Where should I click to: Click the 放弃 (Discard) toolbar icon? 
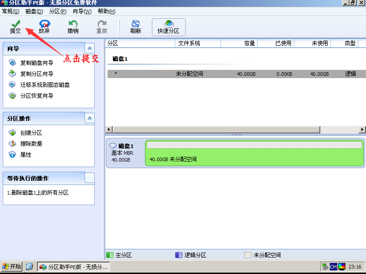(x=44, y=26)
